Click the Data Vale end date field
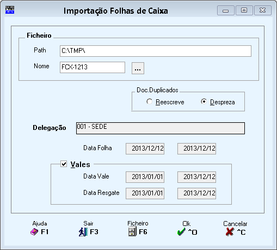 point(196,177)
